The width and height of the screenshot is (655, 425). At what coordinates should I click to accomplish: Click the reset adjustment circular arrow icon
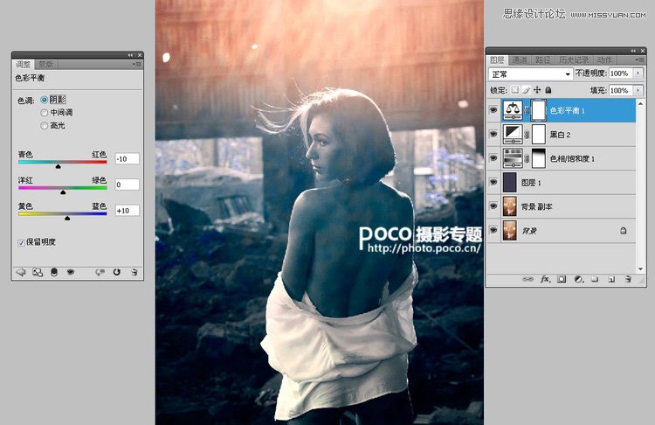pyautogui.click(x=116, y=272)
